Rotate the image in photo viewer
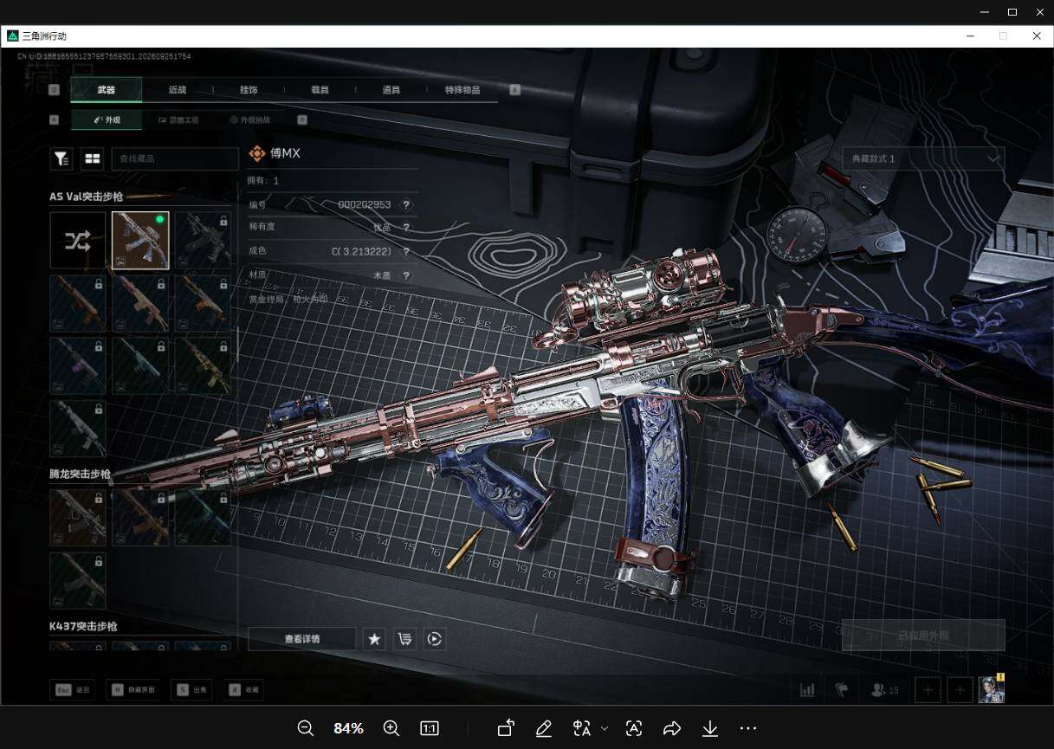 point(506,728)
